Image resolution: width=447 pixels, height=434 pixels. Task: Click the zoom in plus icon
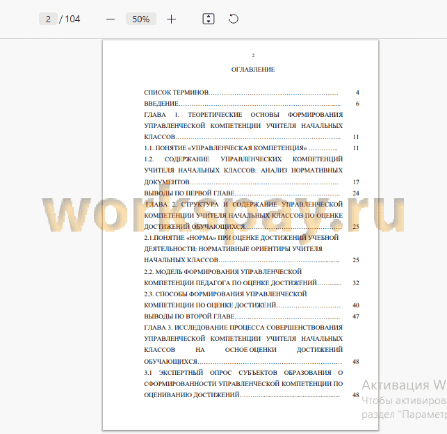(x=171, y=19)
